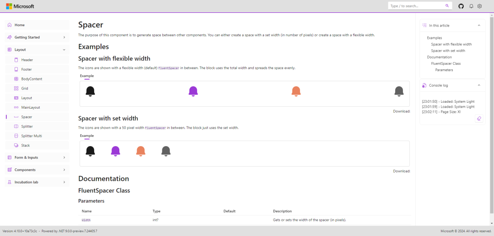This screenshot has width=494, height=236.
Task: Clear the console log with eraser icon
Action: pos(479,119)
